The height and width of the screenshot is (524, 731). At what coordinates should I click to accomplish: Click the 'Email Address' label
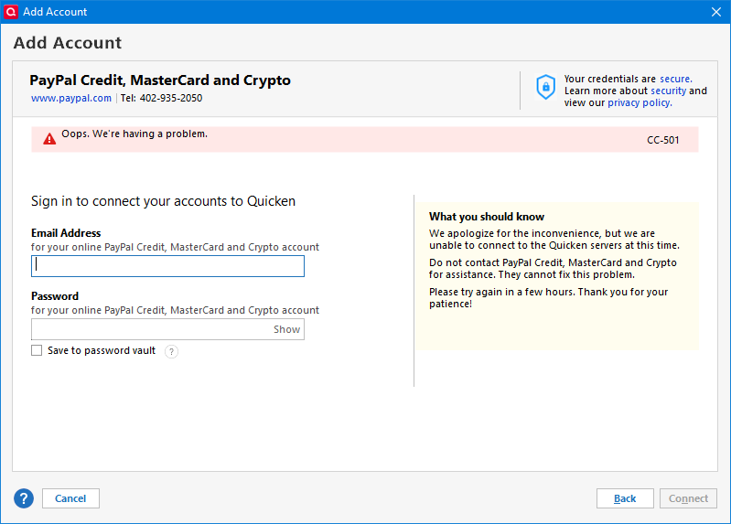click(x=66, y=233)
